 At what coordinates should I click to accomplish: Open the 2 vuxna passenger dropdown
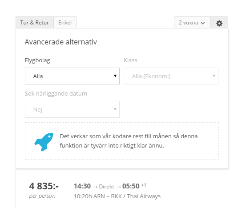click(192, 23)
